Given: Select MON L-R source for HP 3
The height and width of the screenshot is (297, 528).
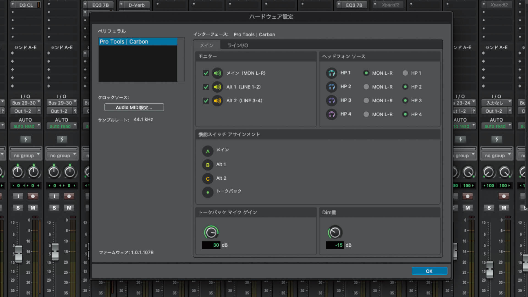Looking at the screenshot, I should (x=366, y=100).
